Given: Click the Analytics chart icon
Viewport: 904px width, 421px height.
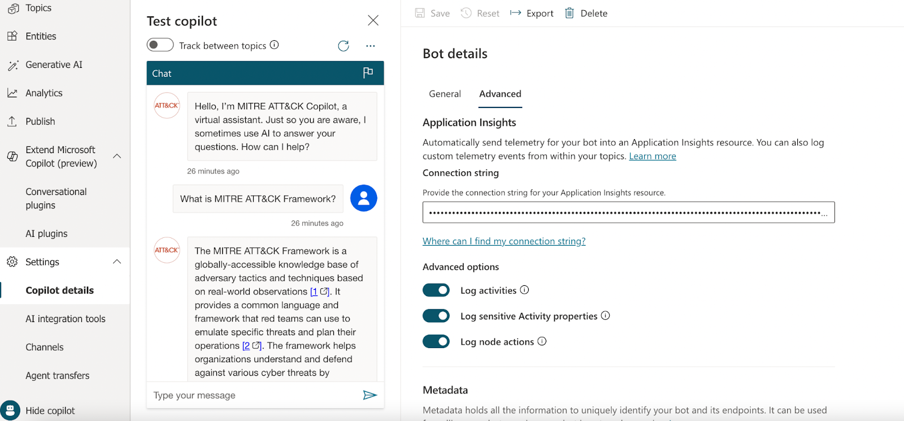Looking at the screenshot, I should (x=12, y=93).
